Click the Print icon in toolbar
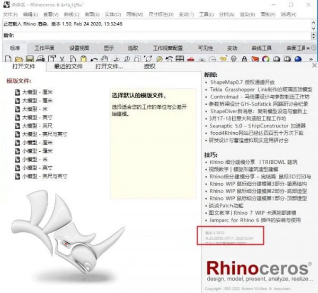 [x=41, y=59]
